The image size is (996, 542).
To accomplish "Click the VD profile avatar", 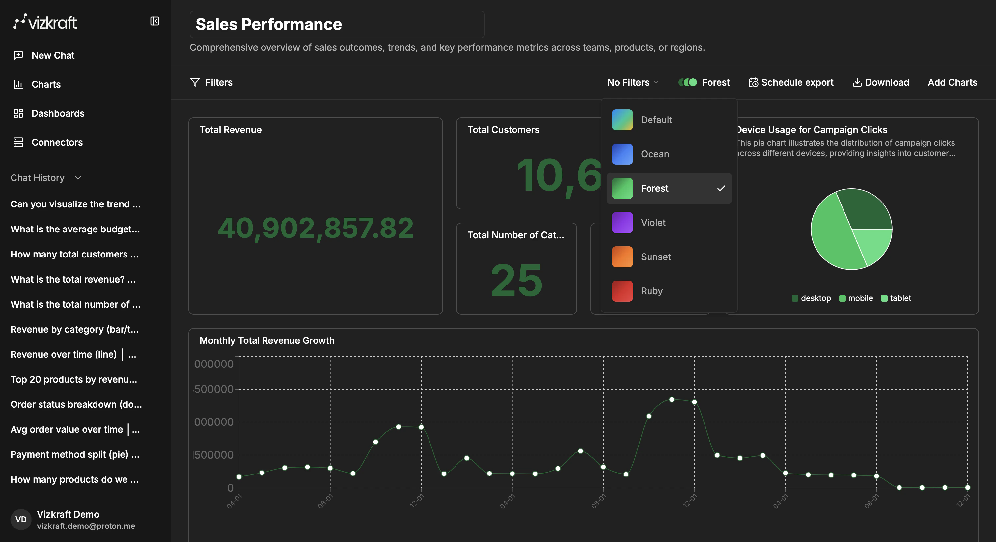I will 21,520.
